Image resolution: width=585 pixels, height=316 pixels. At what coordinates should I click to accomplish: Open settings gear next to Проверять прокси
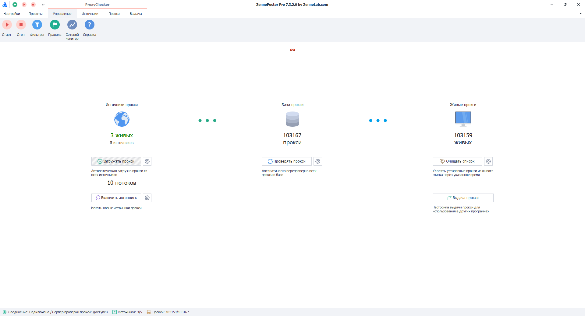(318, 161)
